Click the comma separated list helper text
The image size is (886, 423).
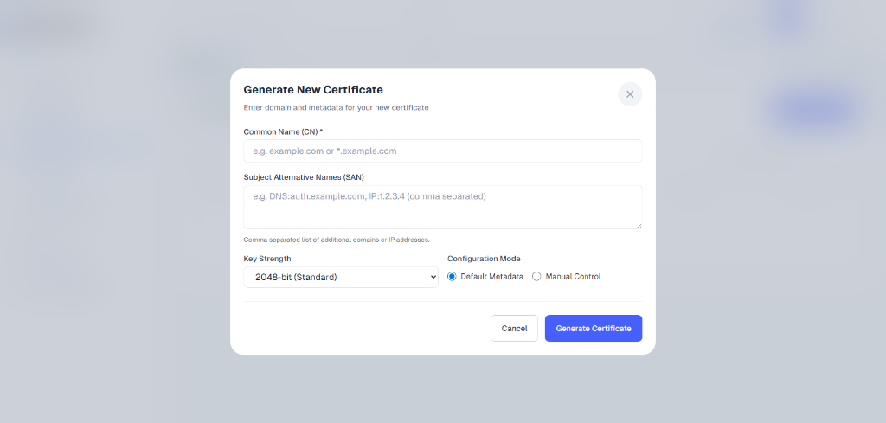[337, 240]
